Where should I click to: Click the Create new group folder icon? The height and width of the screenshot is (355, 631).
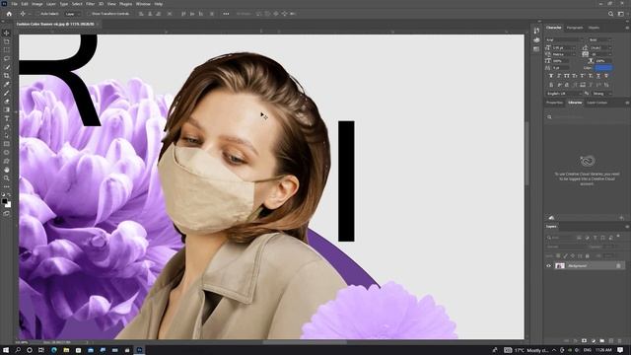tap(602, 341)
